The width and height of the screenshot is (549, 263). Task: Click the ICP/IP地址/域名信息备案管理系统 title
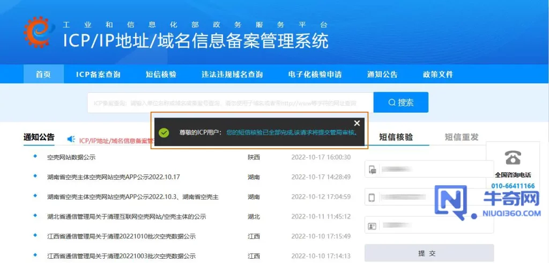[x=196, y=41]
